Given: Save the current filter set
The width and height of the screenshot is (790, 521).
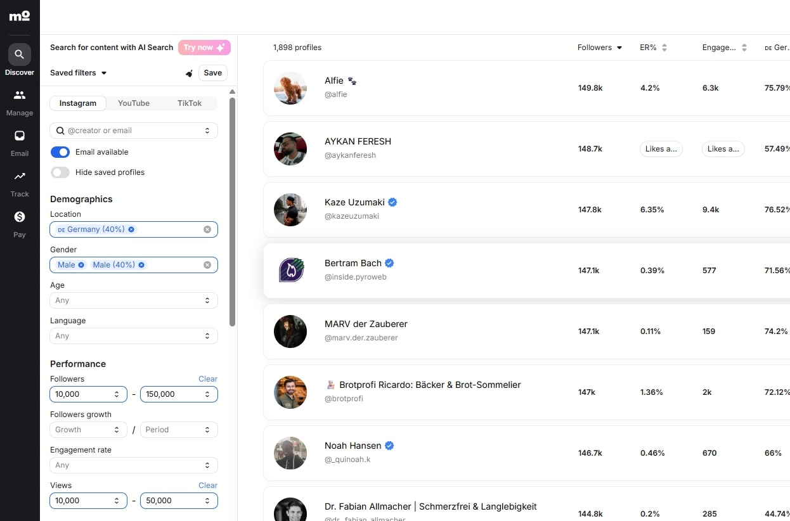Looking at the screenshot, I should 212,73.
